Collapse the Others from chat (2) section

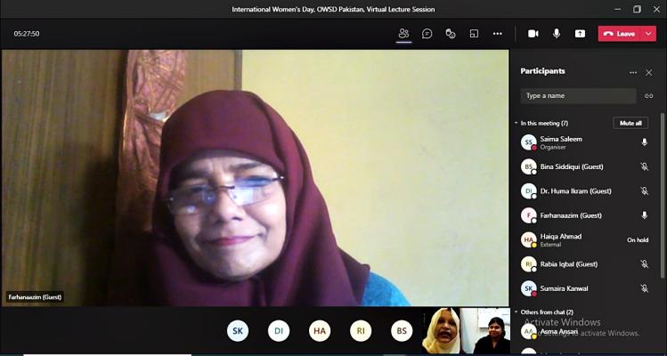pos(516,312)
